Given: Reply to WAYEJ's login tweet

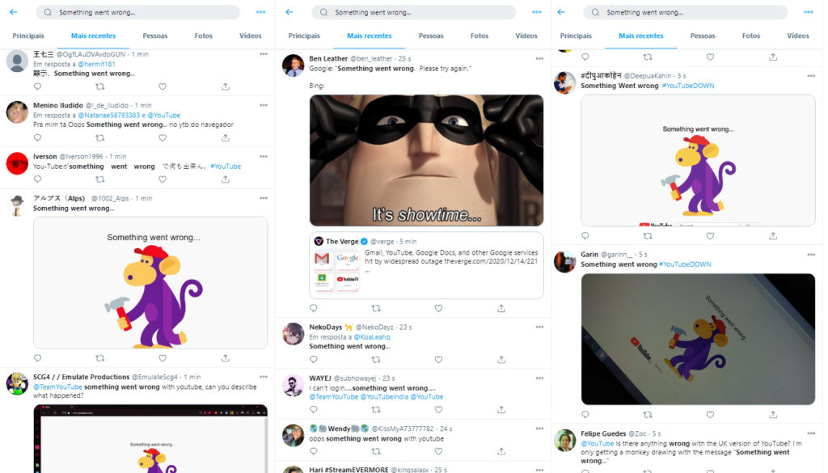Looking at the screenshot, I should [x=314, y=410].
